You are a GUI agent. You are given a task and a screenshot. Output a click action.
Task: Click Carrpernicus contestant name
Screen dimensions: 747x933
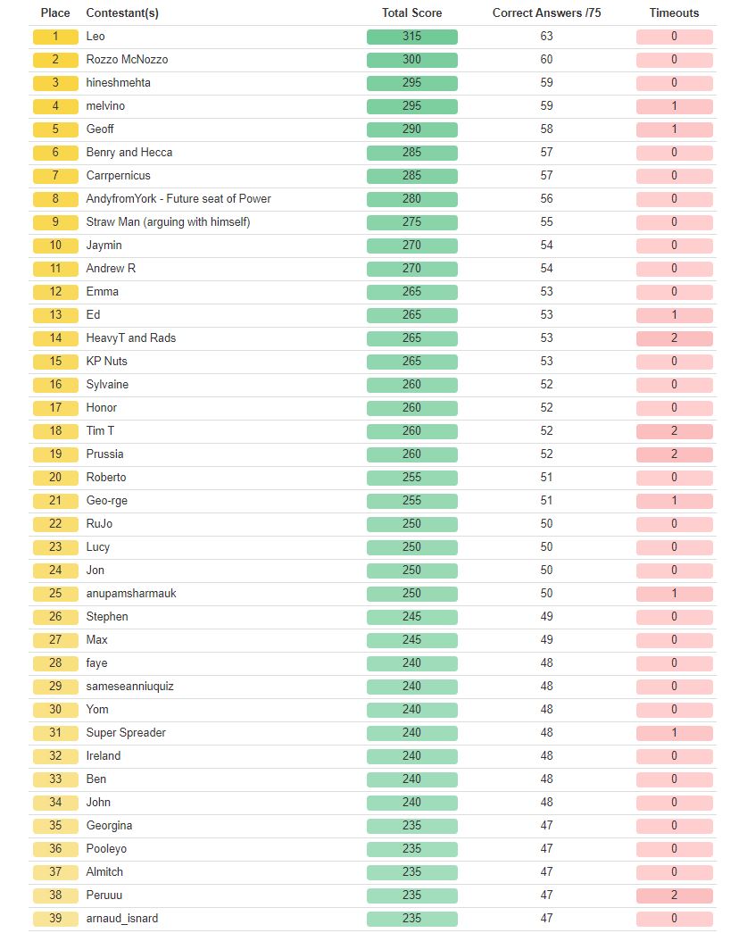pos(119,176)
